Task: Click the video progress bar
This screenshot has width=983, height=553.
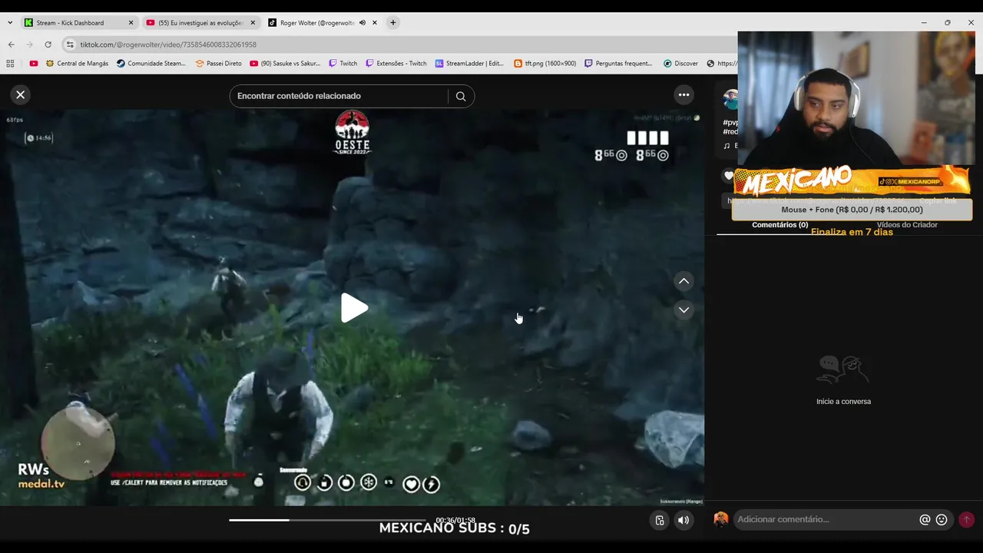Action: coord(327,520)
